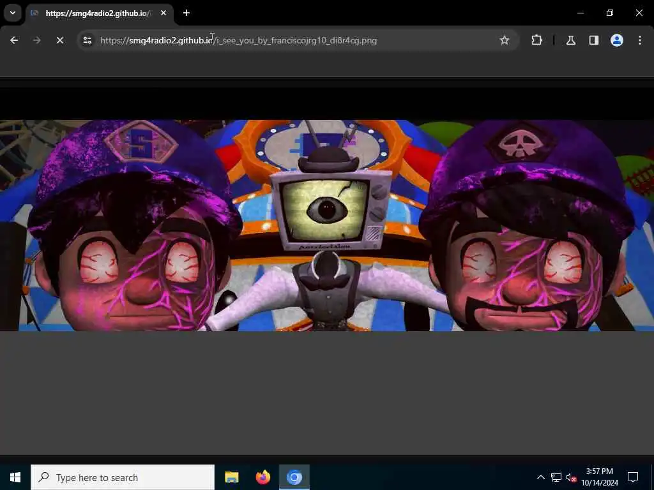Click the displayed PNG image
The width and height of the screenshot is (654, 490).
[327, 225]
